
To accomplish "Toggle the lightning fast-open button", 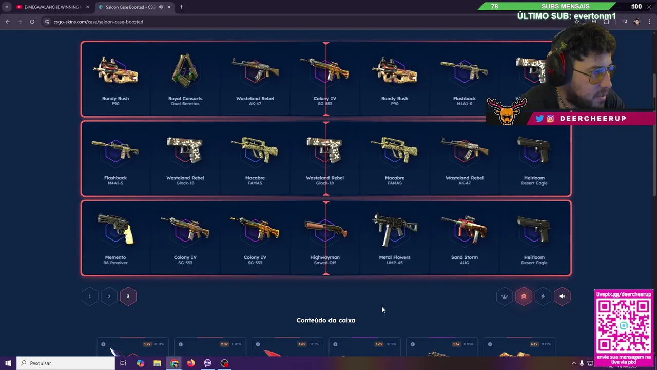I will [x=543, y=296].
